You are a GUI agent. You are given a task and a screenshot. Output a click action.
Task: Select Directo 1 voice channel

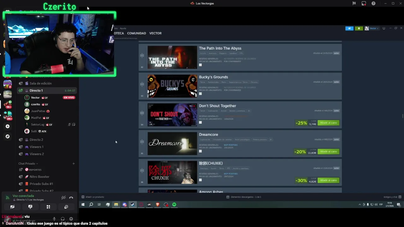[47, 90]
